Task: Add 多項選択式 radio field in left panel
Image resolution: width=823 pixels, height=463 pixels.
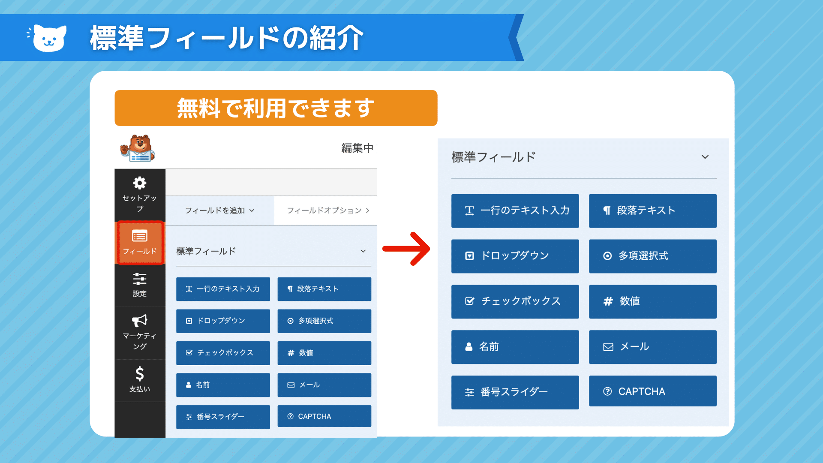Action: pyautogui.click(x=324, y=321)
